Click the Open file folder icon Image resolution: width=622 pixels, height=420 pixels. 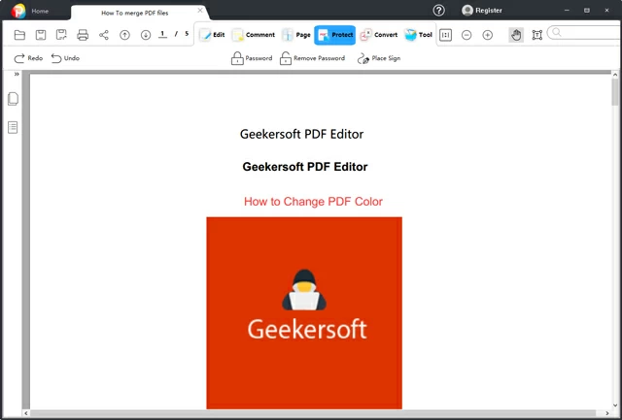click(19, 35)
